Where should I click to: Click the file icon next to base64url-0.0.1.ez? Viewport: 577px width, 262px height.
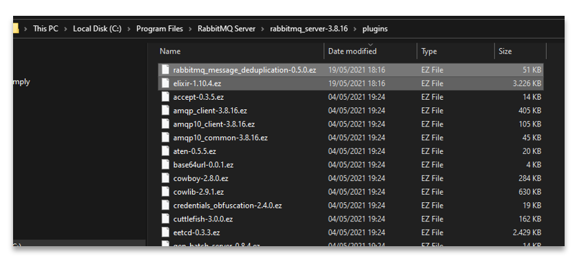point(166,164)
